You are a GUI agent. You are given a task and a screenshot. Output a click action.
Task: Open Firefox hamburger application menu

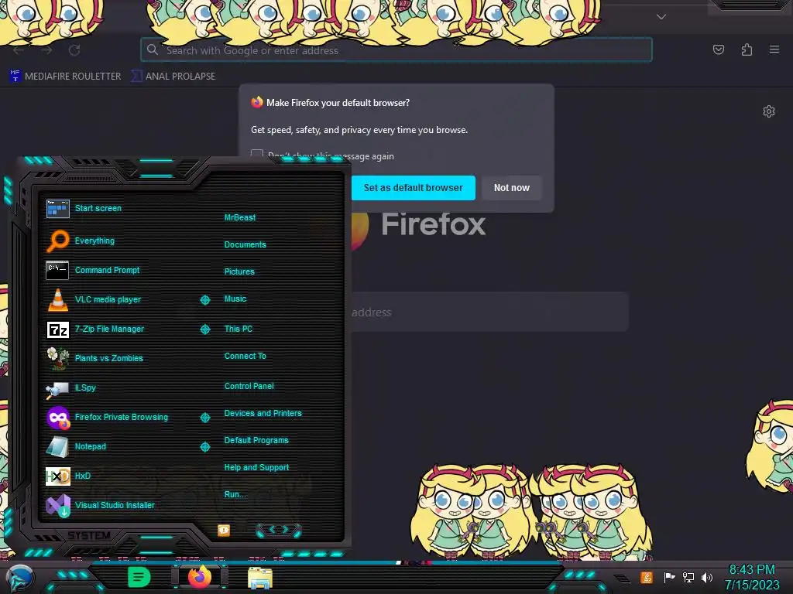pos(774,49)
